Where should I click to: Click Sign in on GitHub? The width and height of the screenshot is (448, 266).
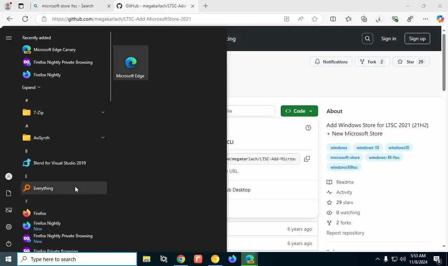coord(388,38)
